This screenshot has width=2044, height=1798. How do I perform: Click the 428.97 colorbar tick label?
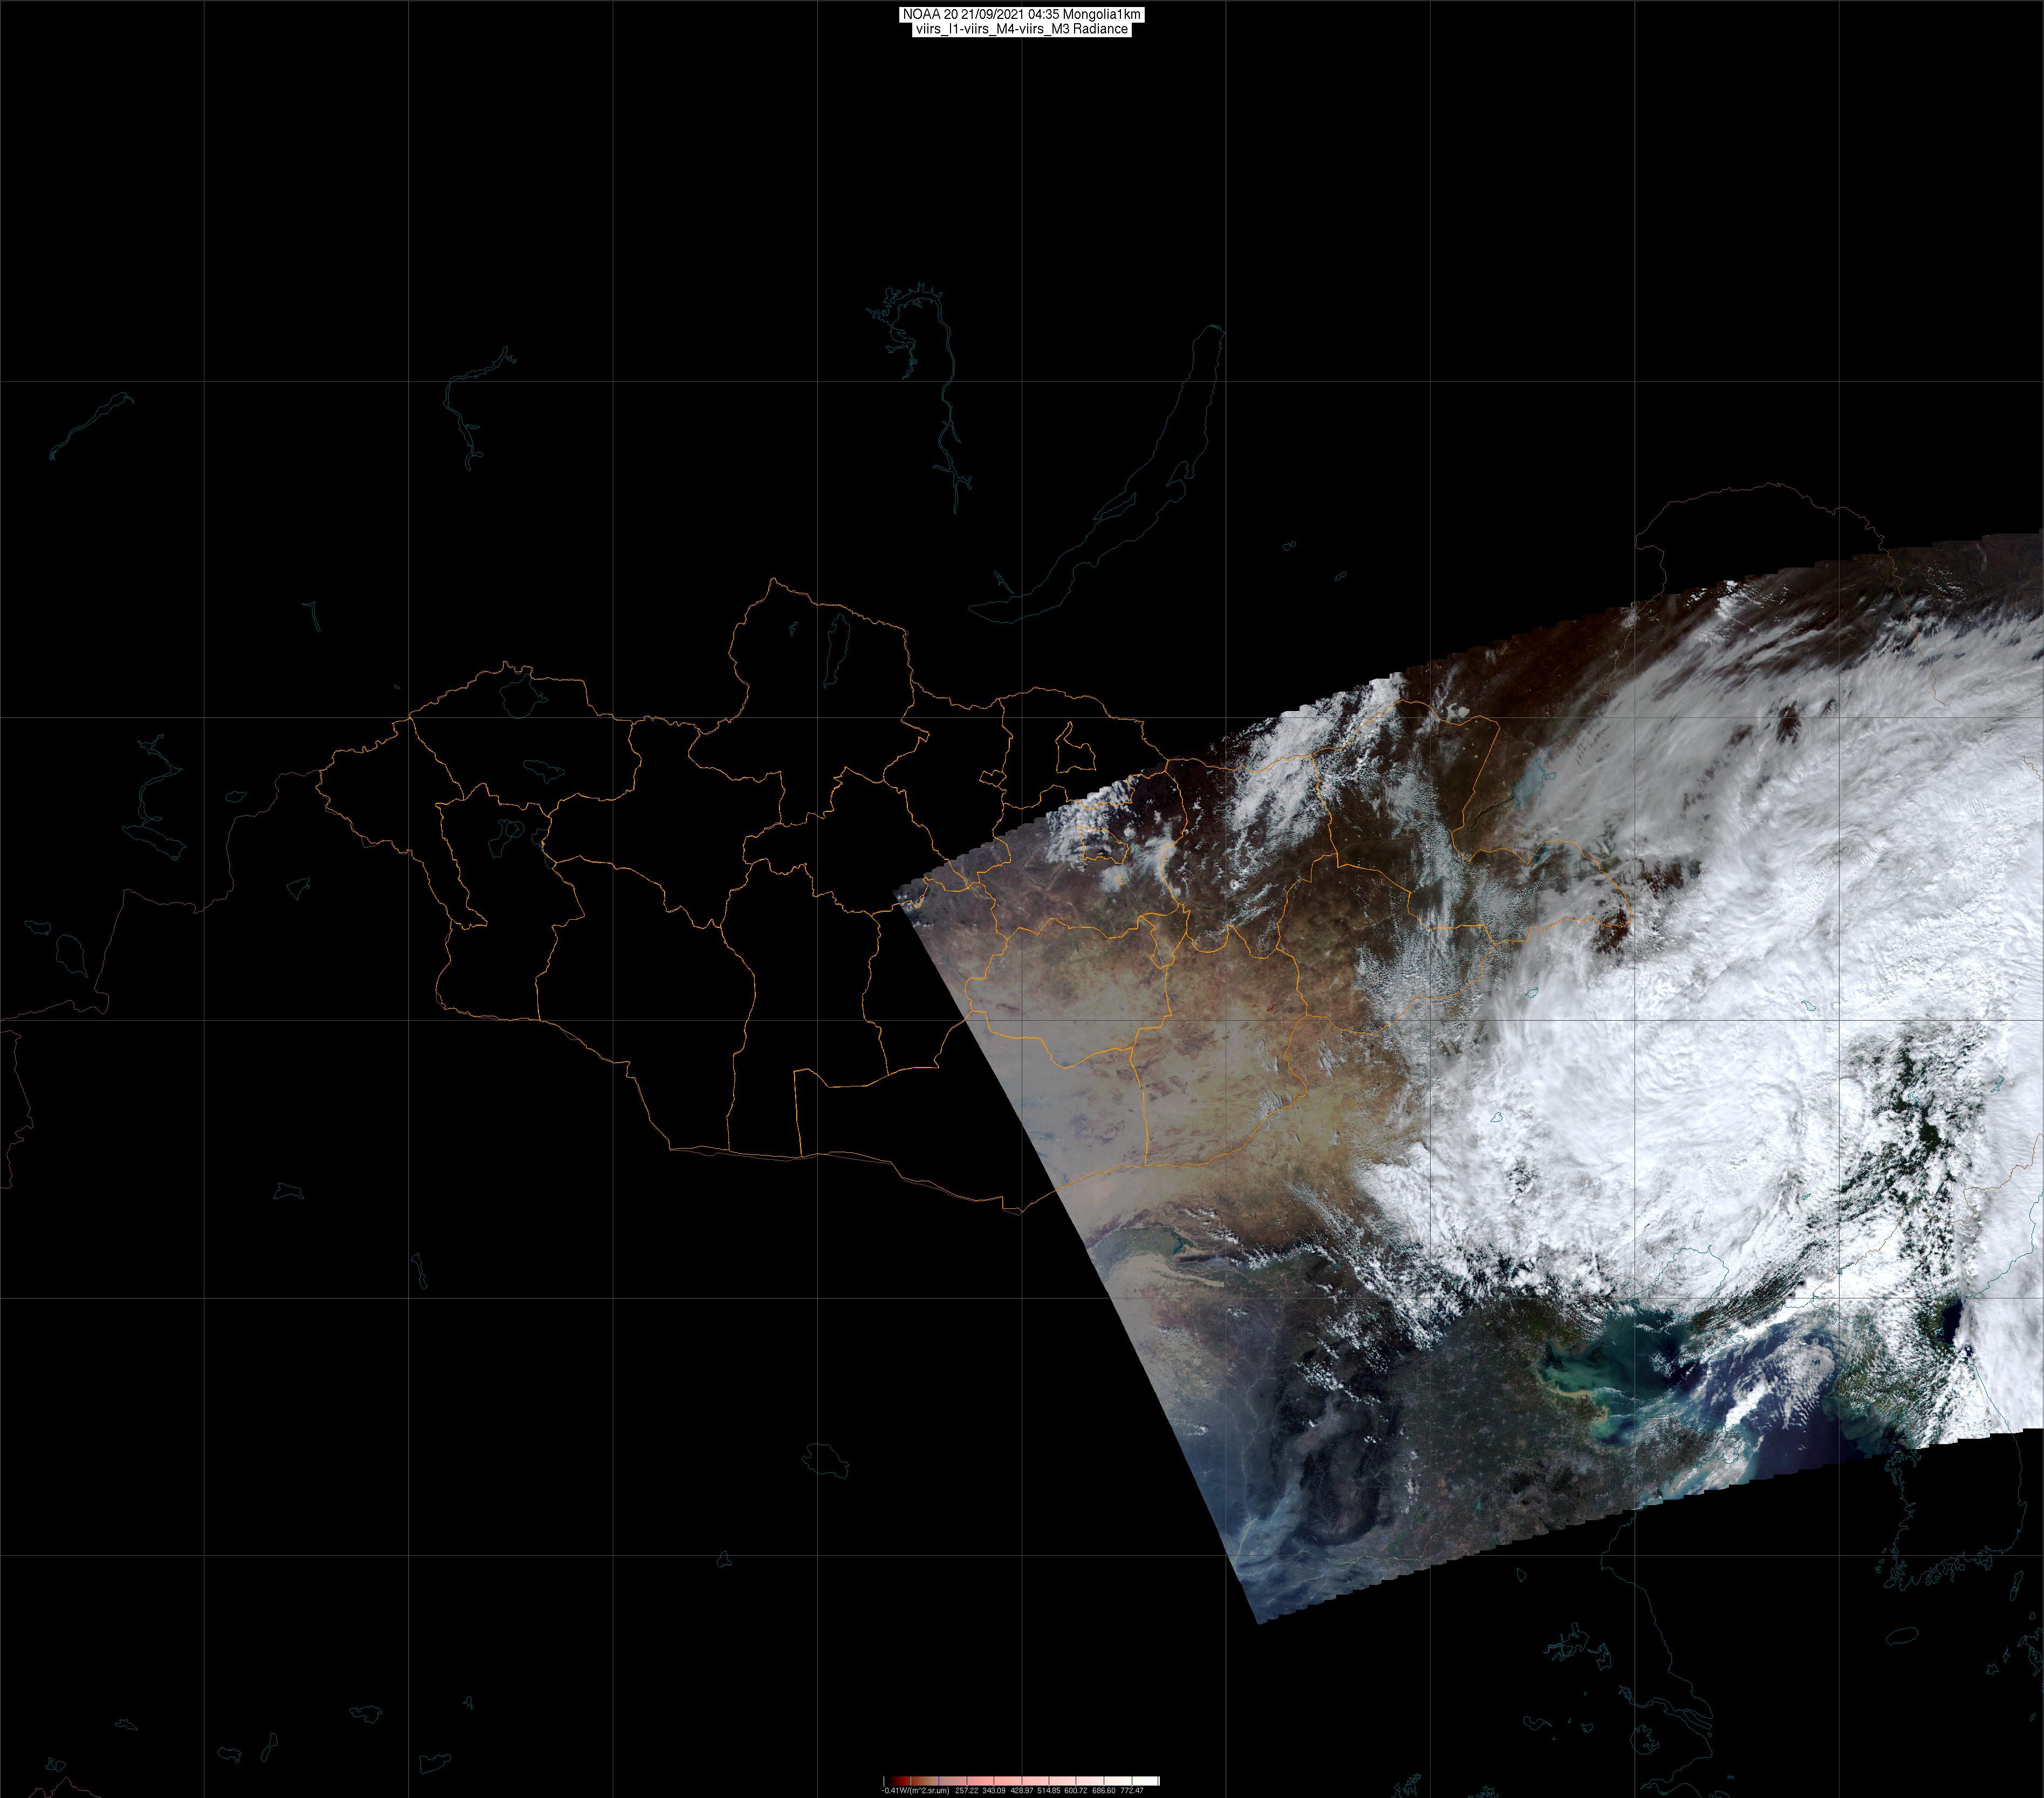pos(1022,1791)
